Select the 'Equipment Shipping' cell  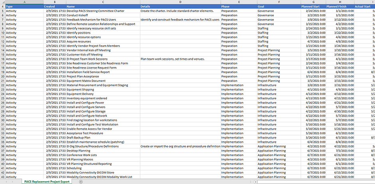tap(103, 89)
